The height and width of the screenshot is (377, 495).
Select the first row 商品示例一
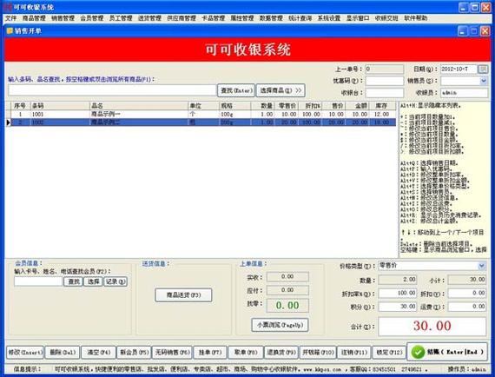(201, 114)
